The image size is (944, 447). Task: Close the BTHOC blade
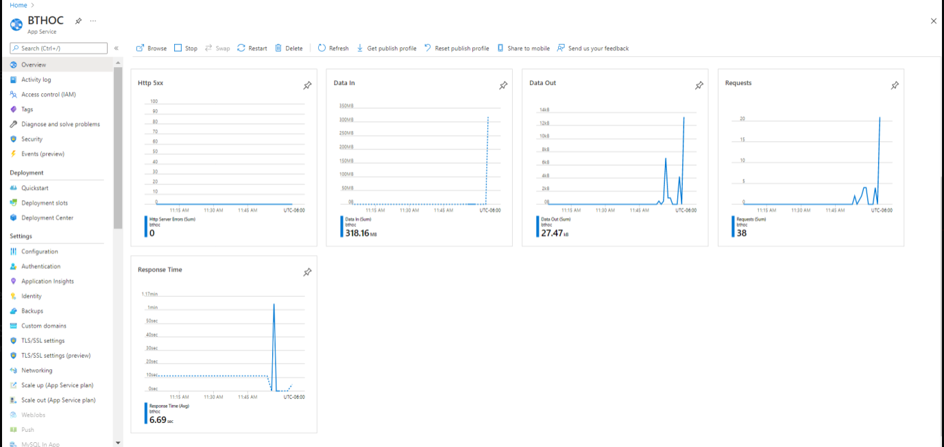933,21
